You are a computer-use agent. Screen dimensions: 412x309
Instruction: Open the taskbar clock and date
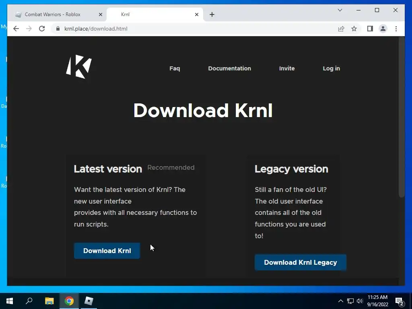[377, 301]
